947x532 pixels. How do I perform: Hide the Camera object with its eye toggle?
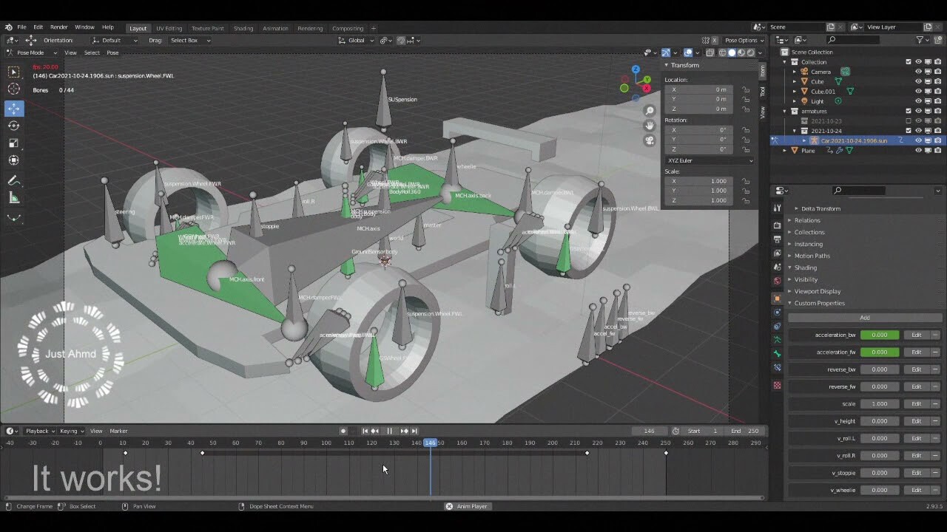[x=918, y=71]
